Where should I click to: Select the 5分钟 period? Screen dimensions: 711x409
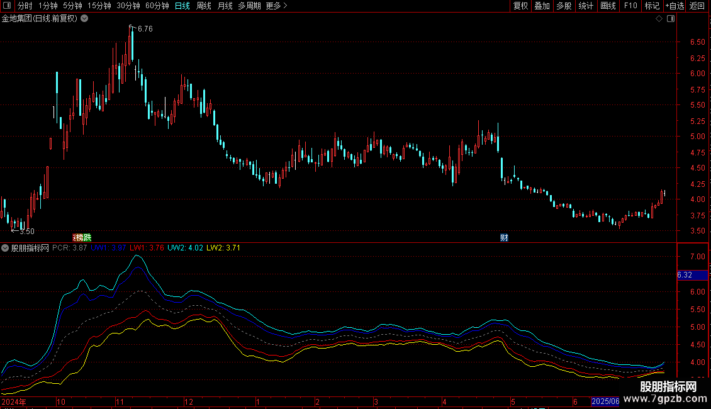click(72, 6)
